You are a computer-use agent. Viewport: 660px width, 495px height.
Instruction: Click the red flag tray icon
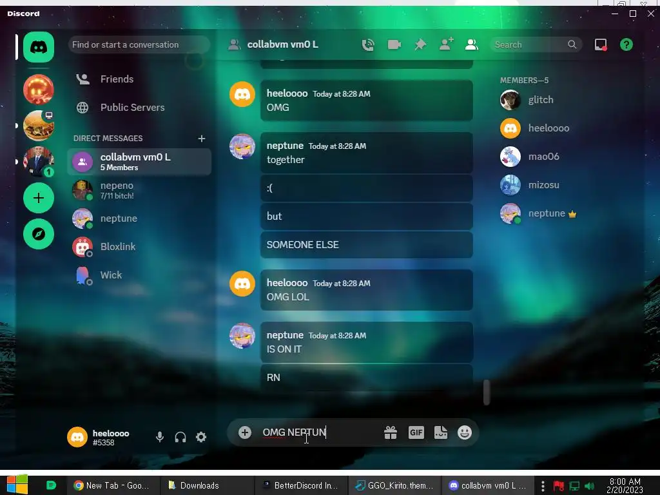[x=559, y=486]
